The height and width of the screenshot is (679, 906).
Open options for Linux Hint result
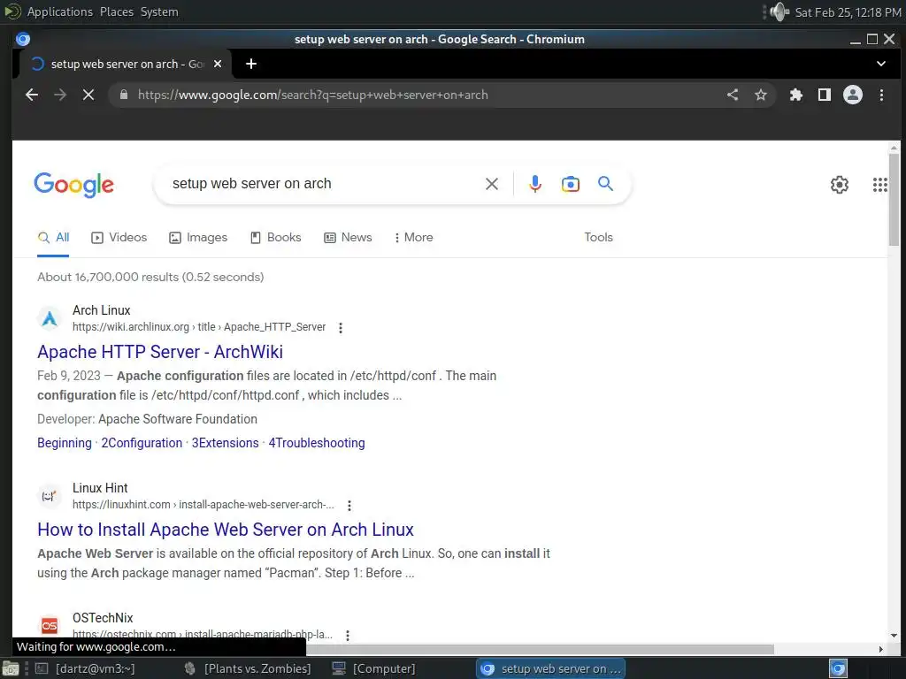349,505
